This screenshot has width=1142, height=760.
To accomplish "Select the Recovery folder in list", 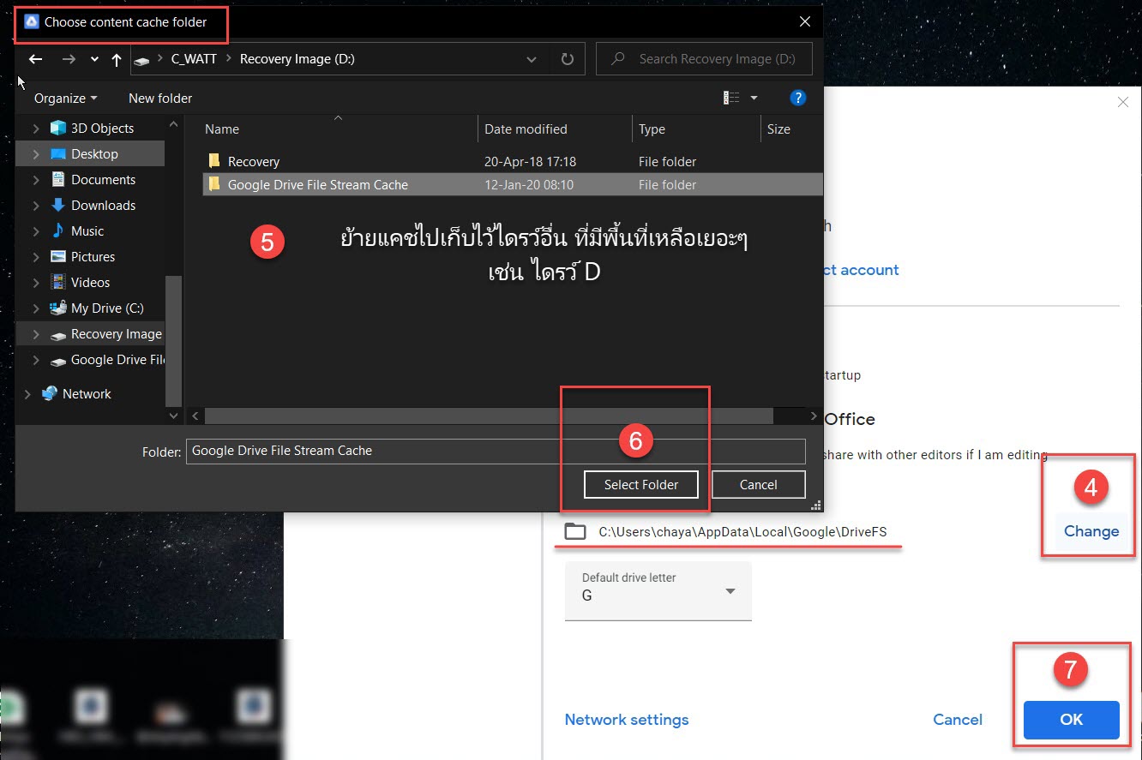I will pos(254,161).
